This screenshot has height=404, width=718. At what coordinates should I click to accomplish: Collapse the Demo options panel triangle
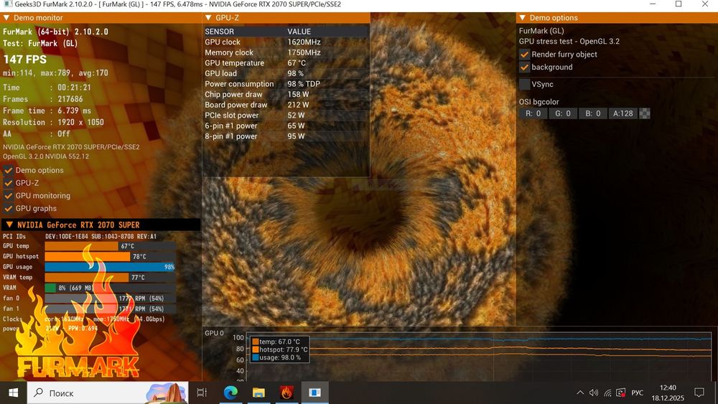[x=523, y=18]
